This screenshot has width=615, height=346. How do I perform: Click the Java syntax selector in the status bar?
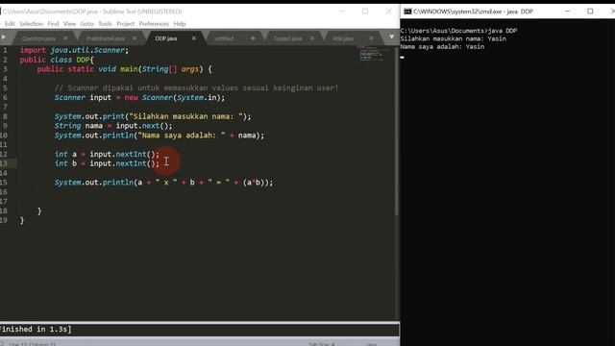pos(372,344)
